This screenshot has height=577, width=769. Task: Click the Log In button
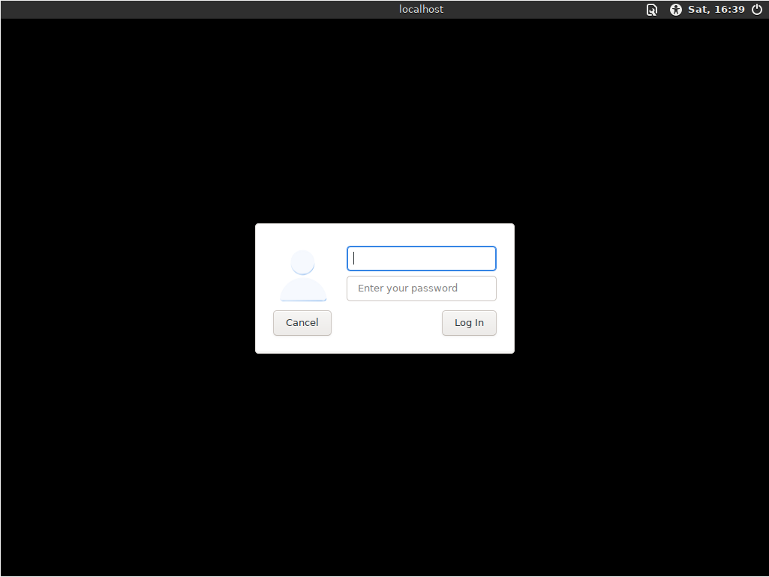point(469,323)
